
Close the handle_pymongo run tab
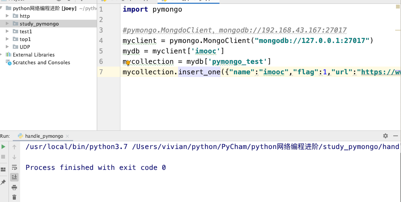pos(67,136)
